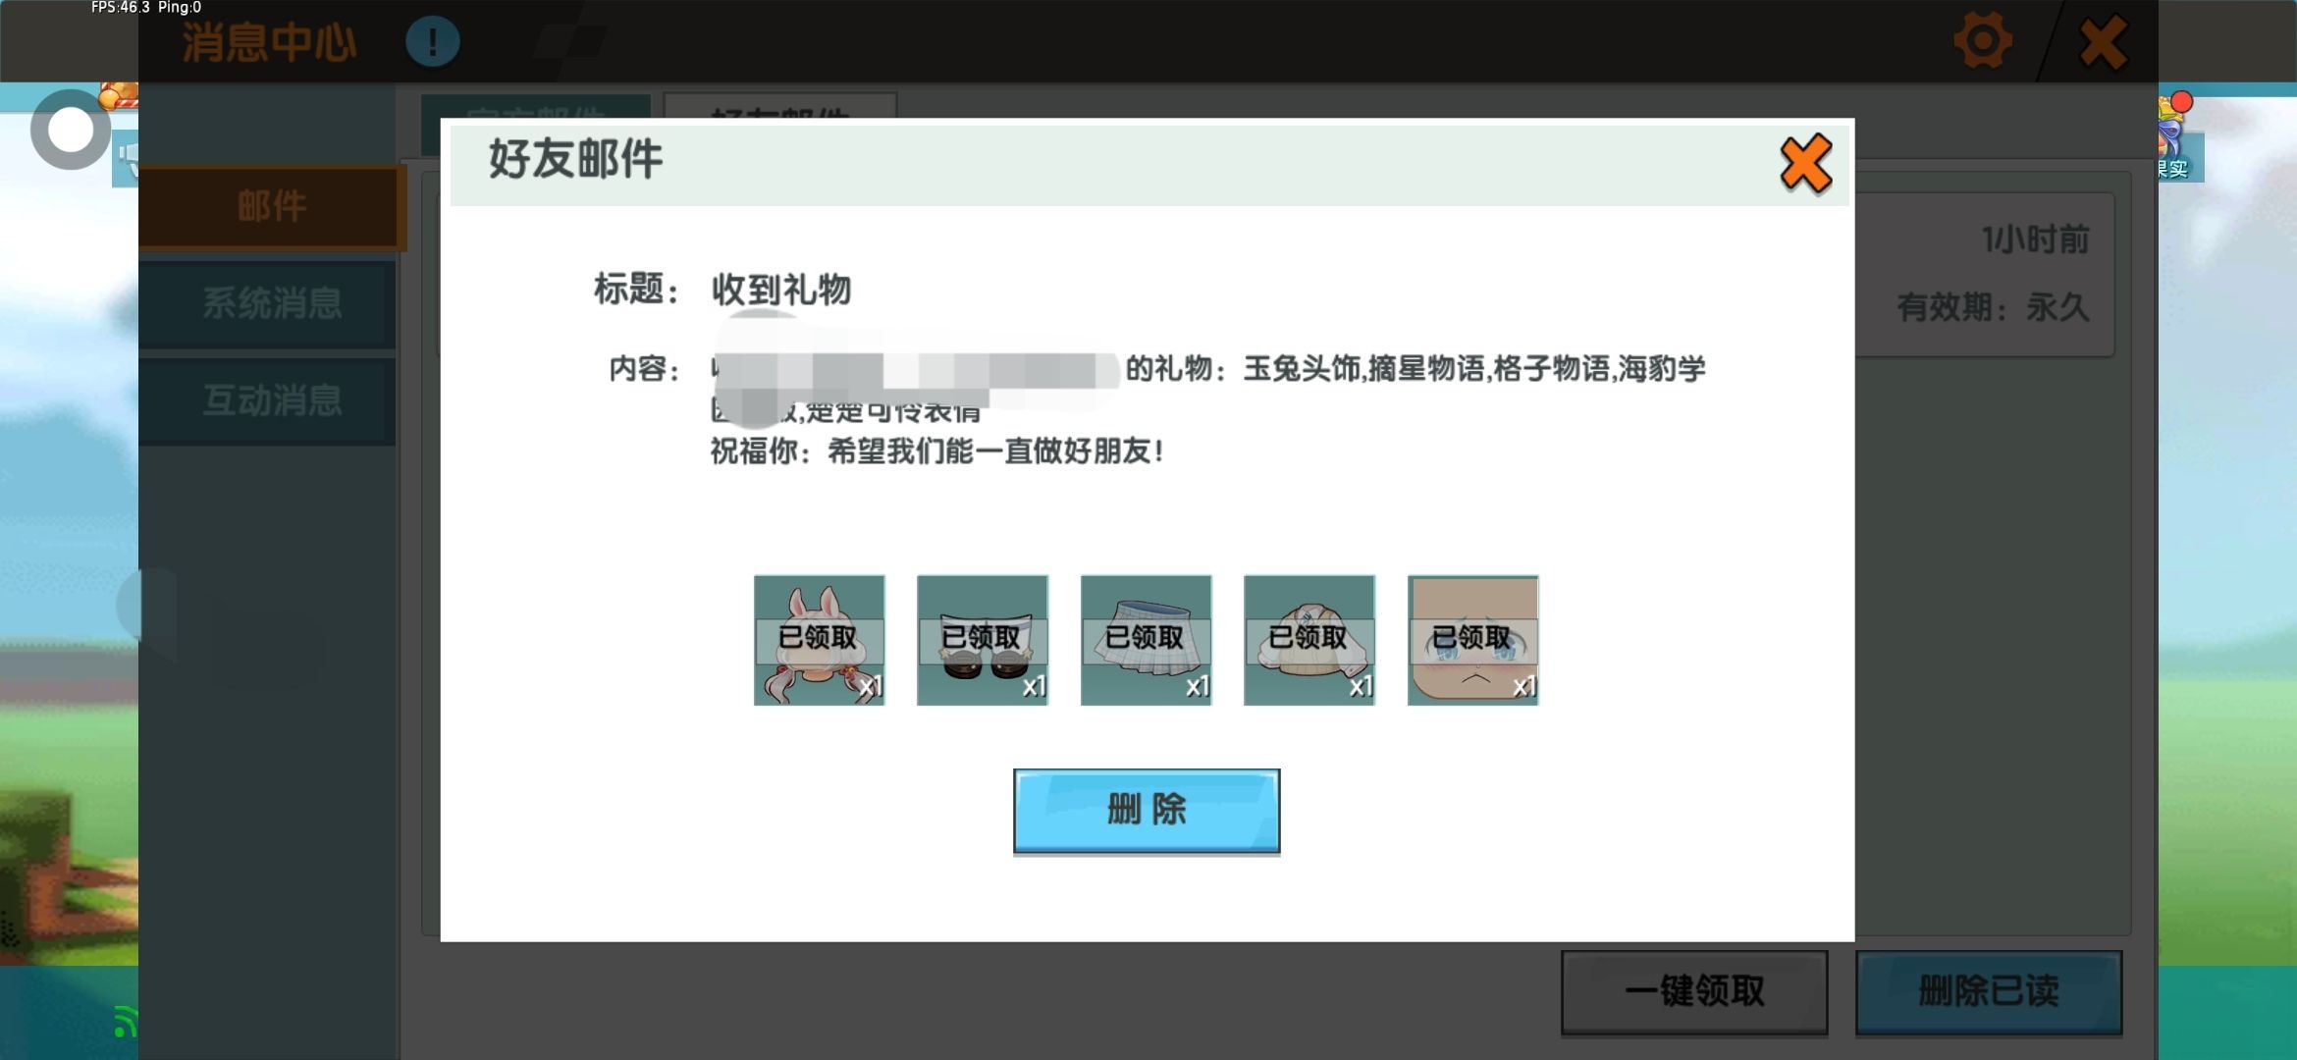The height and width of the screenshot is (1060, 2297).
Task: Click the cream sweater gift icon
Action: (1309, 640)
